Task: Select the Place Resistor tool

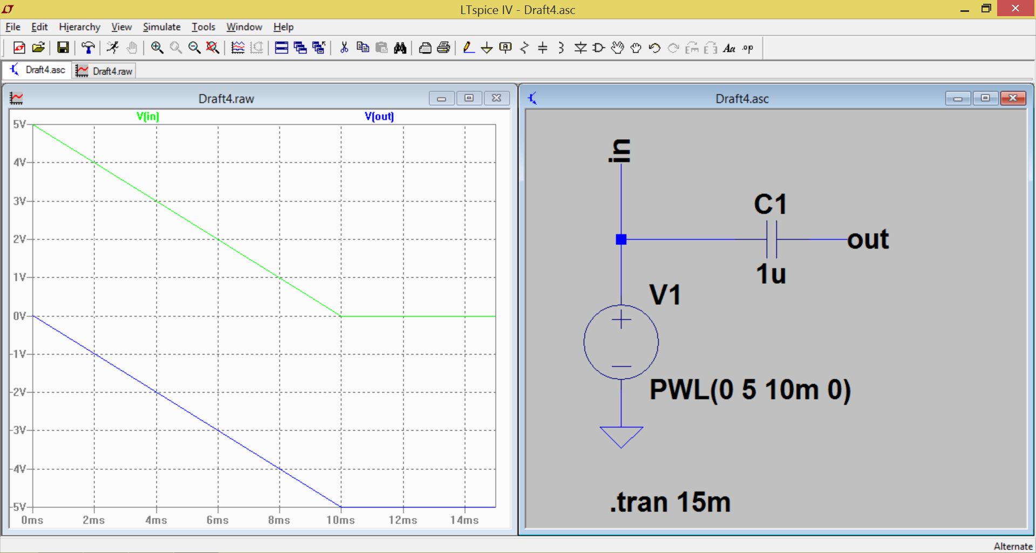Action: [x=524, y=48]
